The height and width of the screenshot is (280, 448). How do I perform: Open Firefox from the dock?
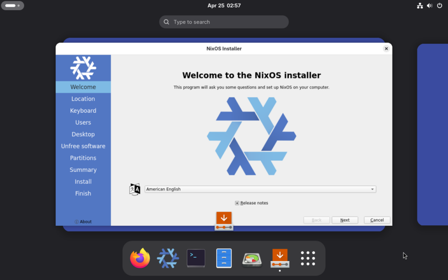[140, 258]
